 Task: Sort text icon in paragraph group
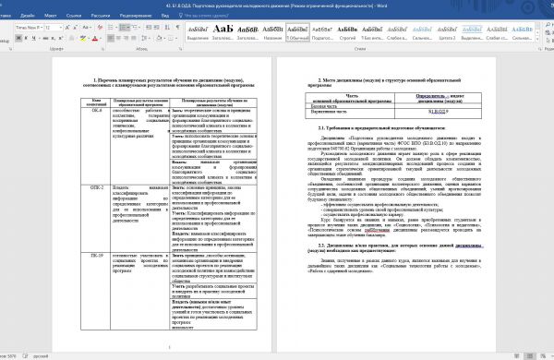pyautogui.click(x=167, y=27)
